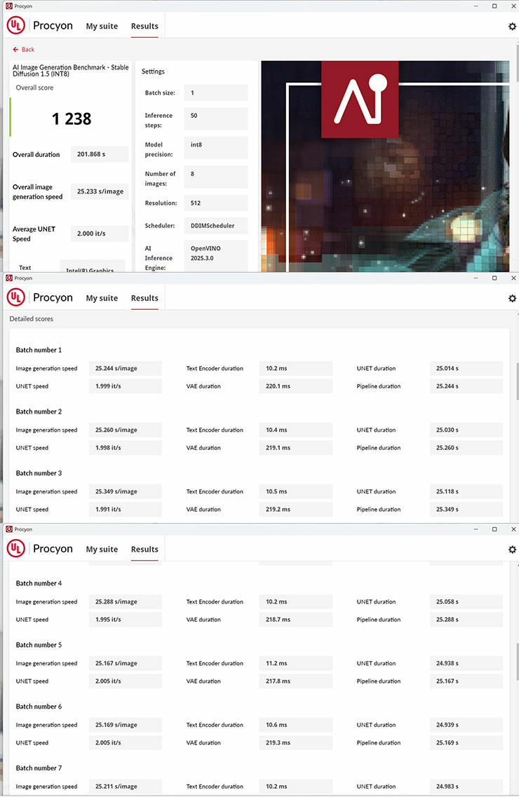
Task: Switch to My suite tab in top window
Action: tap(102, 26)
